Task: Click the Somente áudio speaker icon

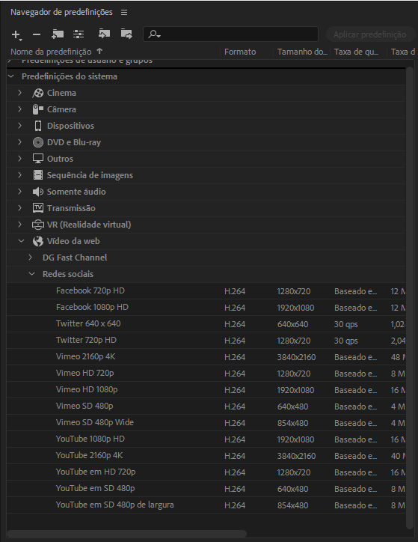Action: tap(38, 192)
